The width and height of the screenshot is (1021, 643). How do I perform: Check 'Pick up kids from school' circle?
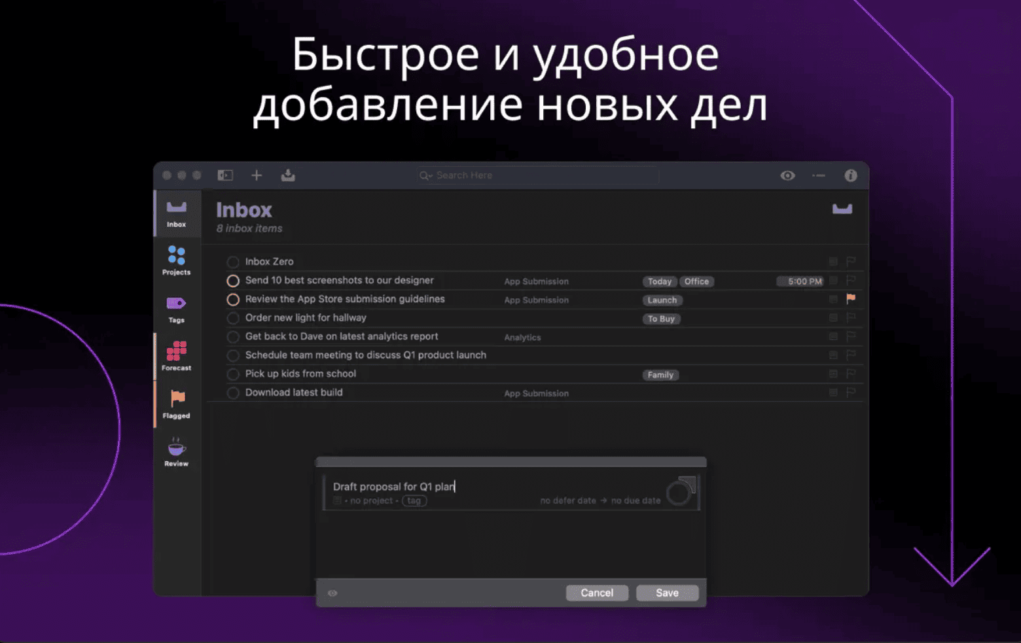[233, 374]
